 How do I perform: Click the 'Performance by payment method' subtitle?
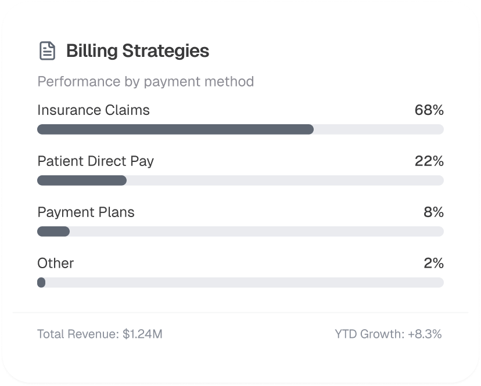(x=145, y=81)
